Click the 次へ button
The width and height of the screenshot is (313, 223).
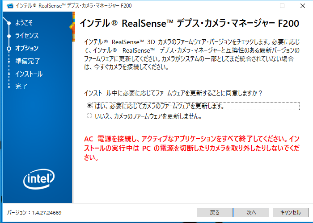point(251,212)
